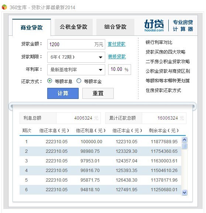Expand the 贷款期限 dropdown showing 6年（72期）
Viewport: 206px width, 213px height.
[76, 57]
